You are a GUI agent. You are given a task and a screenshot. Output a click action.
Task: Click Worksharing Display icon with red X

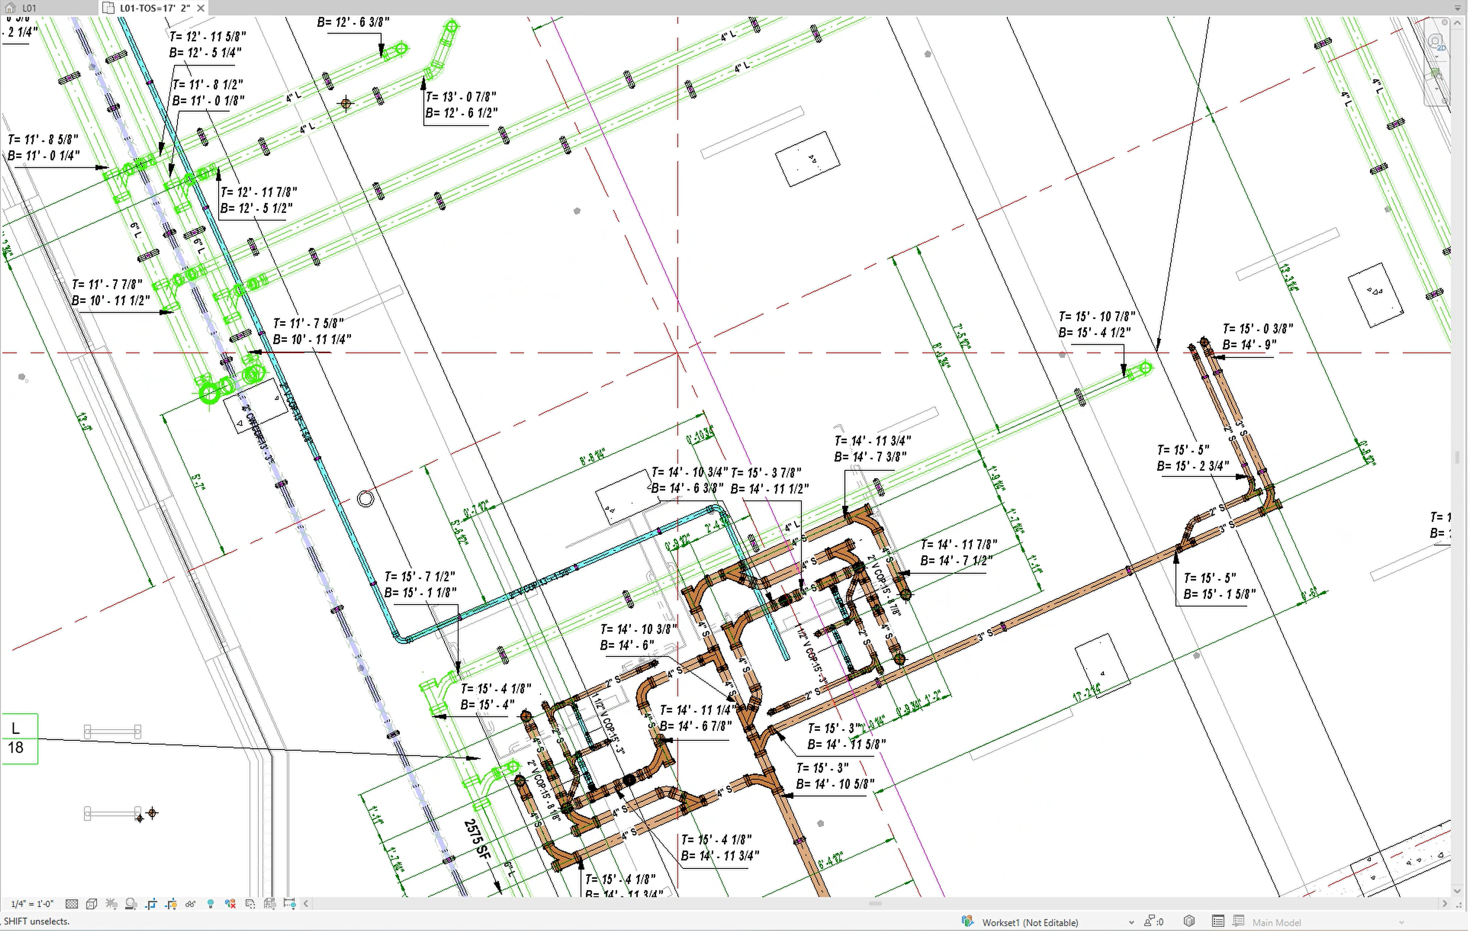[230, 904]
